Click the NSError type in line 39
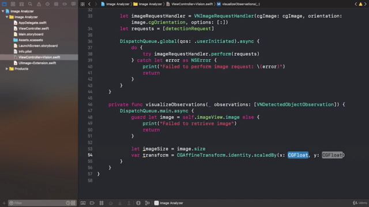369x207 pixels. (201, 60)
